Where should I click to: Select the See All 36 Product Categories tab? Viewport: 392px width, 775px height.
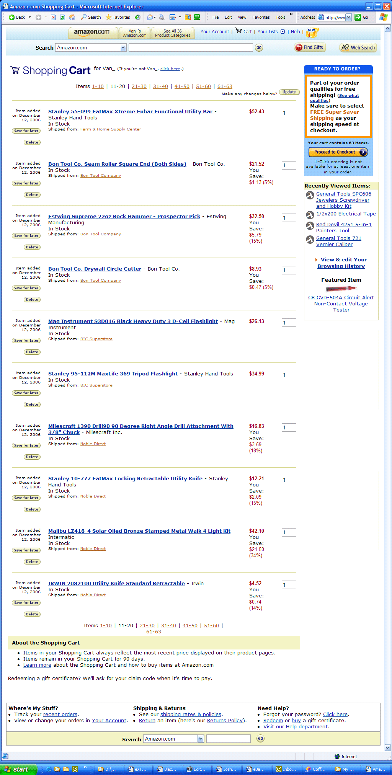click(173, 33)
